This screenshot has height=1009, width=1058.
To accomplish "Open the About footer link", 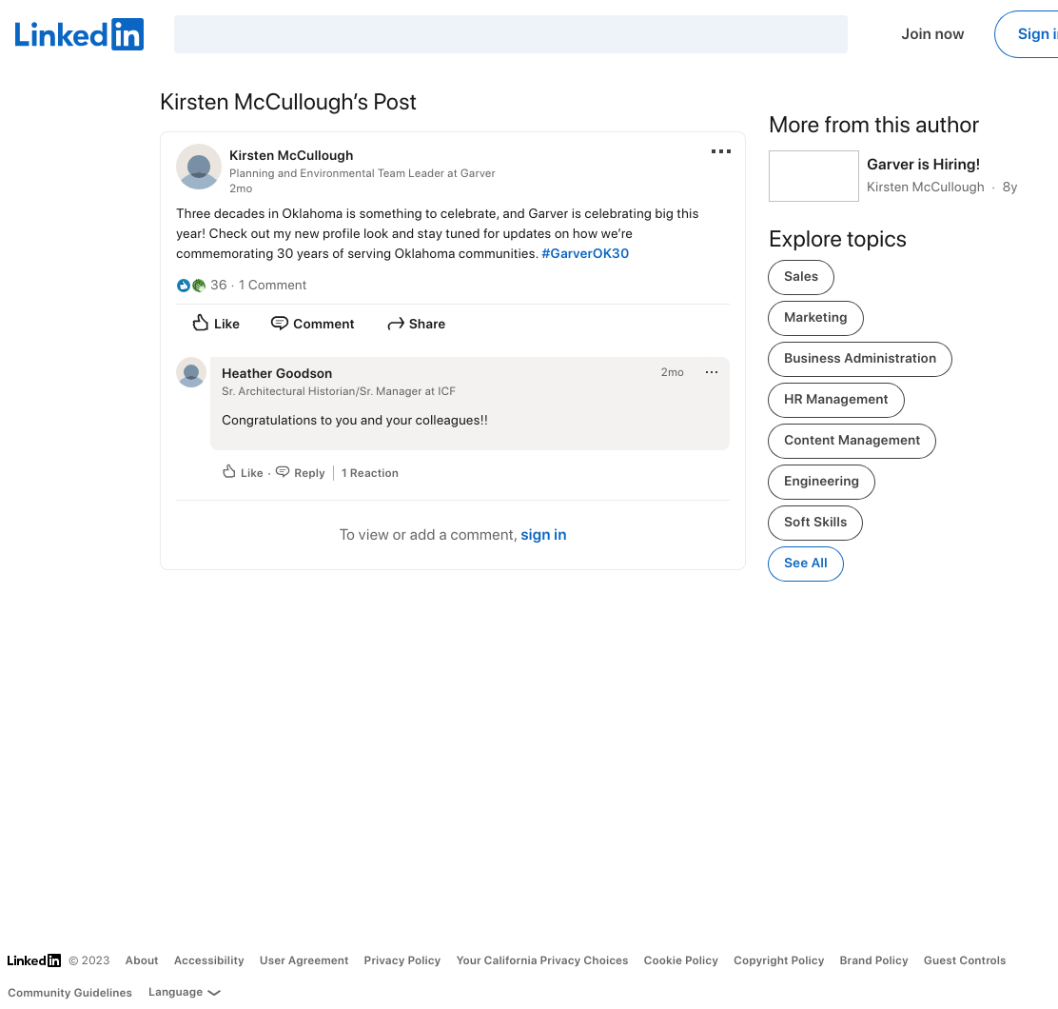I will click(142, 960).
